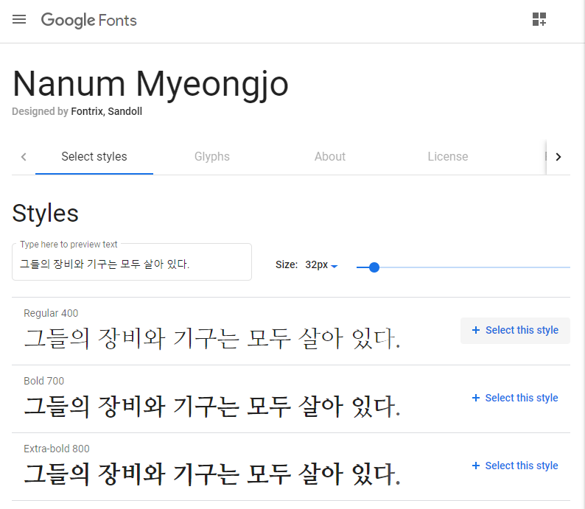Switch to the About tab
Screen dimensions: 585x509
tap(330, 157)
